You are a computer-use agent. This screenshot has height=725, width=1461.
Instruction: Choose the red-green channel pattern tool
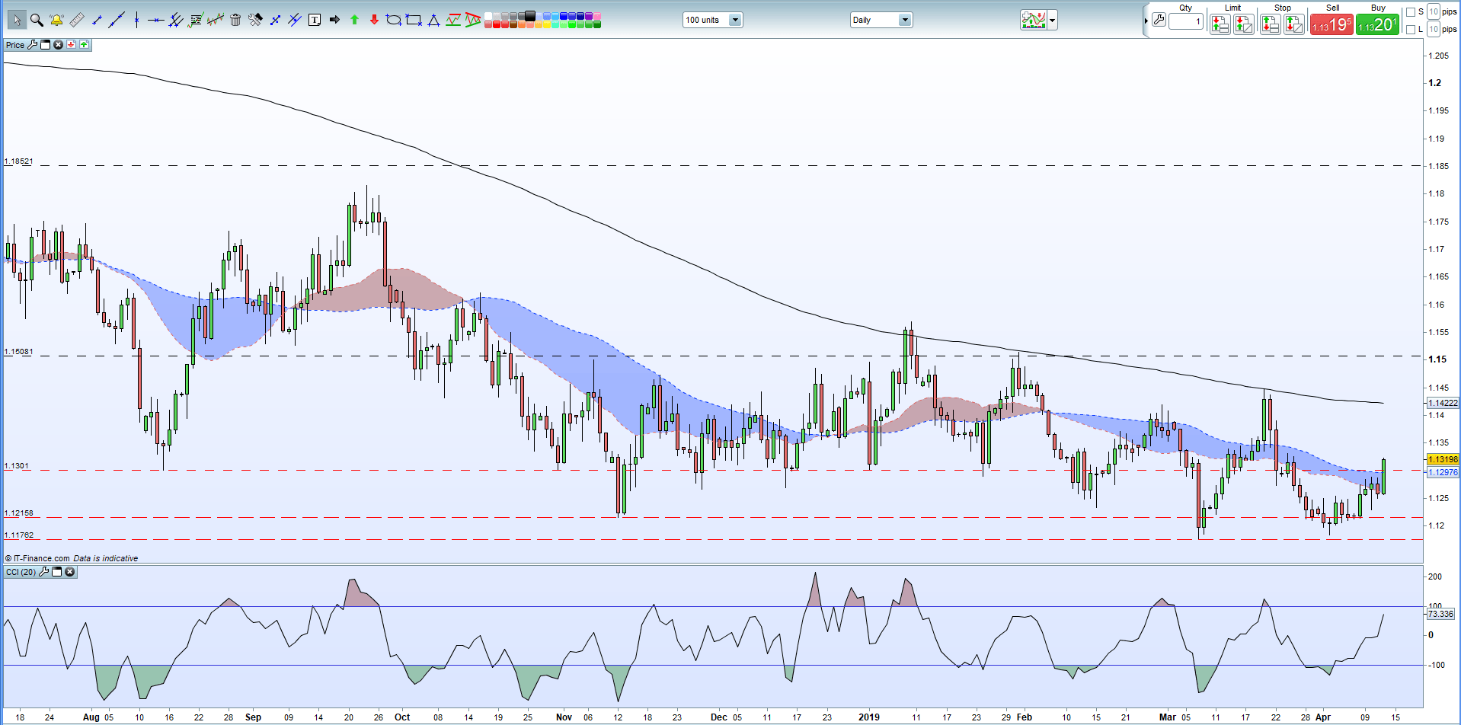point(453,20)
